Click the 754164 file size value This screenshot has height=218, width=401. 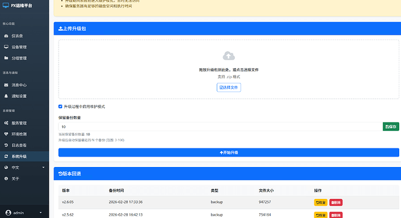click(x=264, y=215)
